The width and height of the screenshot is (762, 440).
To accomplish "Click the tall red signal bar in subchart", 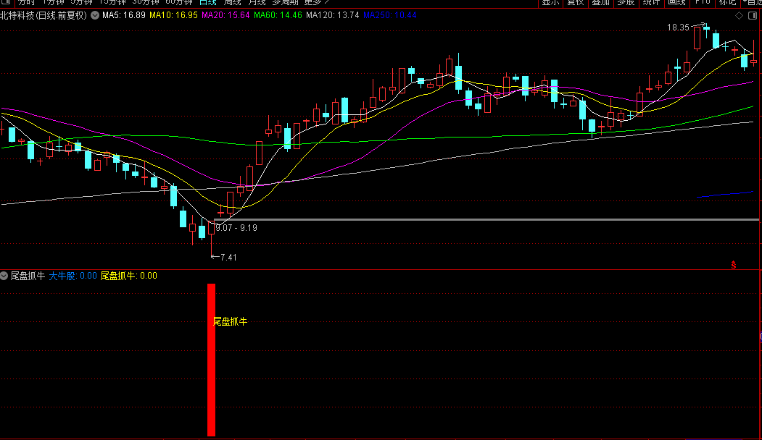I will (x=212, y=360).
